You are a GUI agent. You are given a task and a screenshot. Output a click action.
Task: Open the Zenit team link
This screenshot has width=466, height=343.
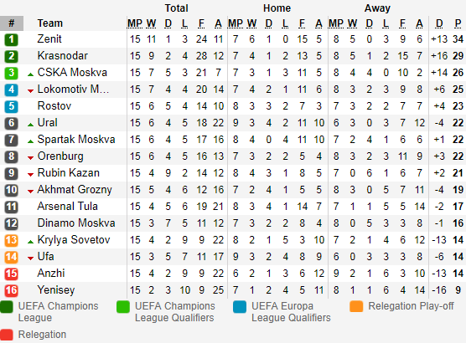(49, 38)
